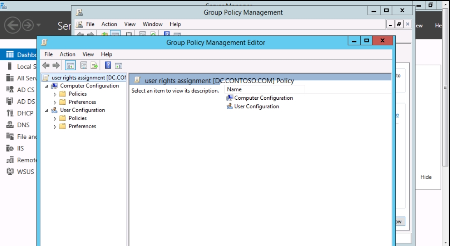450x246 pixels.
Task: Click the 'user rights assignment [DC.CONTOSO.COM] Policy' heading
Action: 219,81
